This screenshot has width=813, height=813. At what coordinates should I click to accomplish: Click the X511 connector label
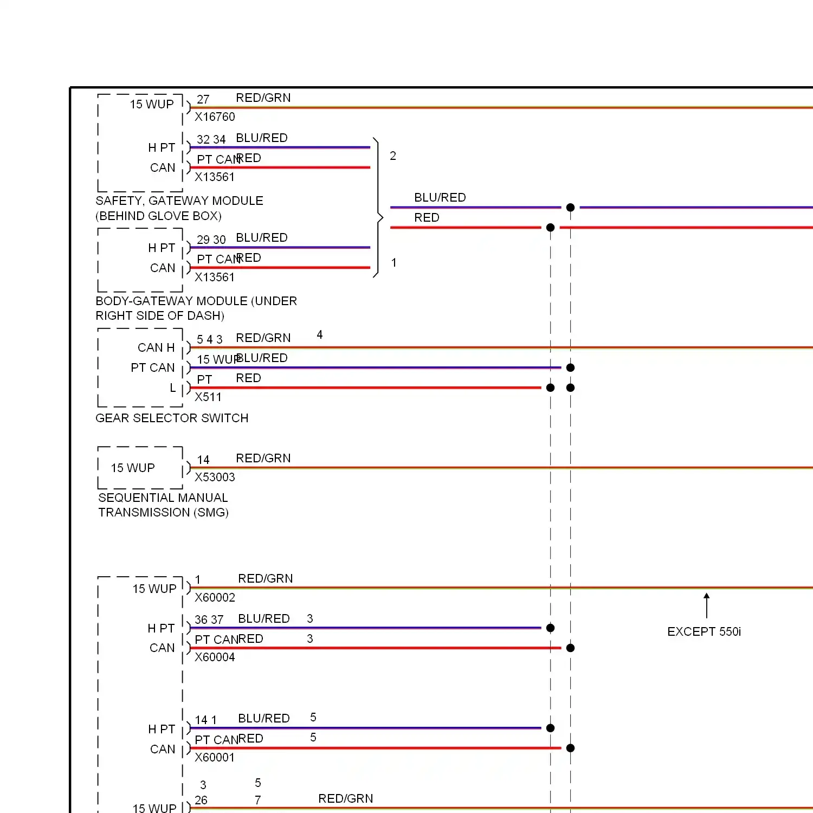208,397
